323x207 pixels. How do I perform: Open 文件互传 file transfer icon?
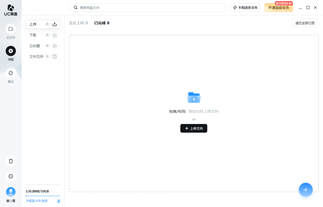[55, 57]
